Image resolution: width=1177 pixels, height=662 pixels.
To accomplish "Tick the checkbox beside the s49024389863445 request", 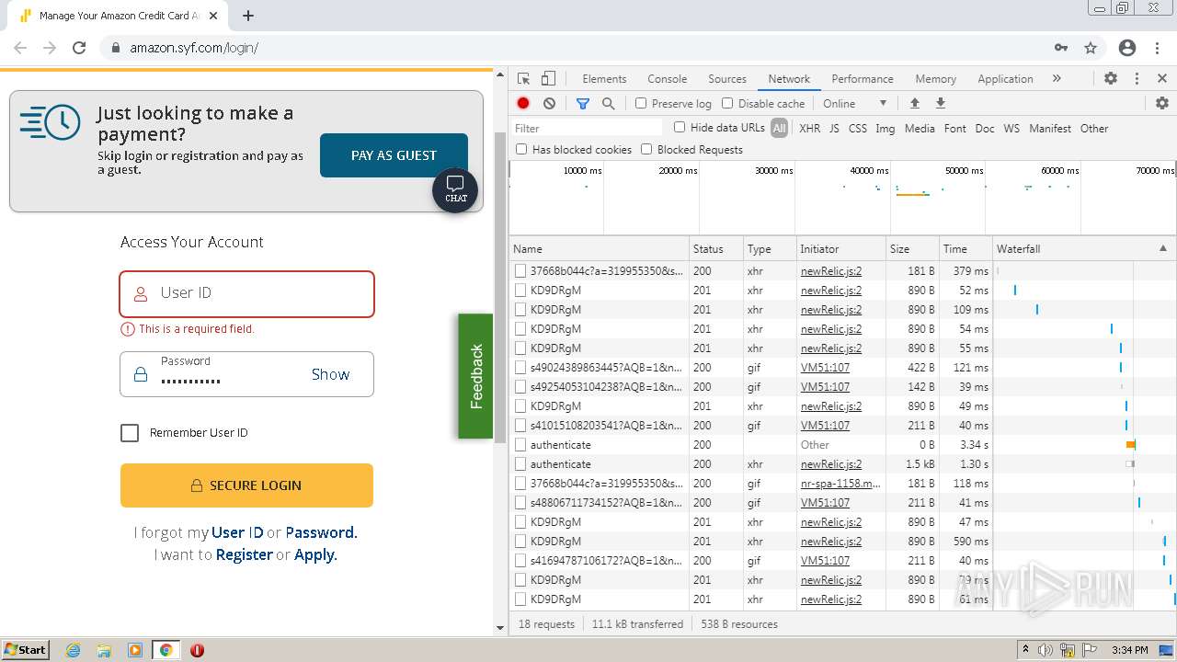I will (520, 368).
